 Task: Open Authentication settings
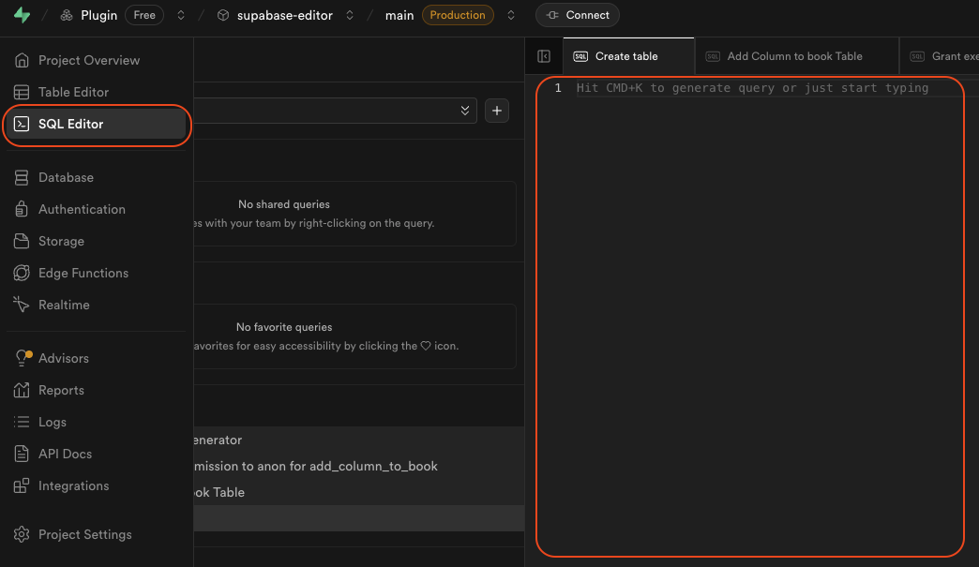[82, 209]
